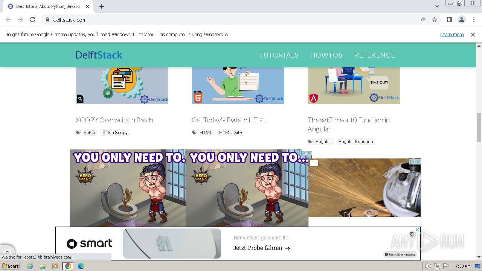Open File Explorer from taskbar
The image size is (482, 271).
[x=43, y=266]
